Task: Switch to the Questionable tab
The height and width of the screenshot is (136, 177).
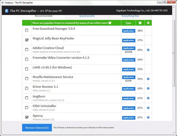Action: pyautogui.click(x=87, y=16)
